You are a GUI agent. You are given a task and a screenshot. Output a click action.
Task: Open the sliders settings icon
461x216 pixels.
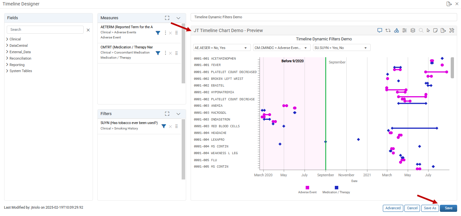405,30
